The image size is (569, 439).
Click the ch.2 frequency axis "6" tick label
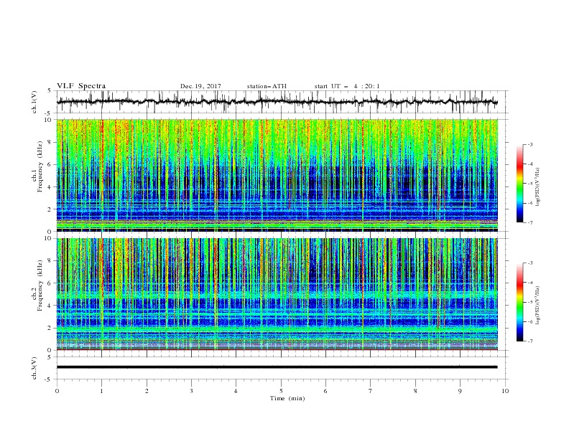pos(51,283)
